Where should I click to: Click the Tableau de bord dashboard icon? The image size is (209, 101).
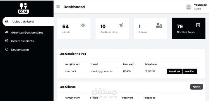pyautogui.click(x=7, y=21)
